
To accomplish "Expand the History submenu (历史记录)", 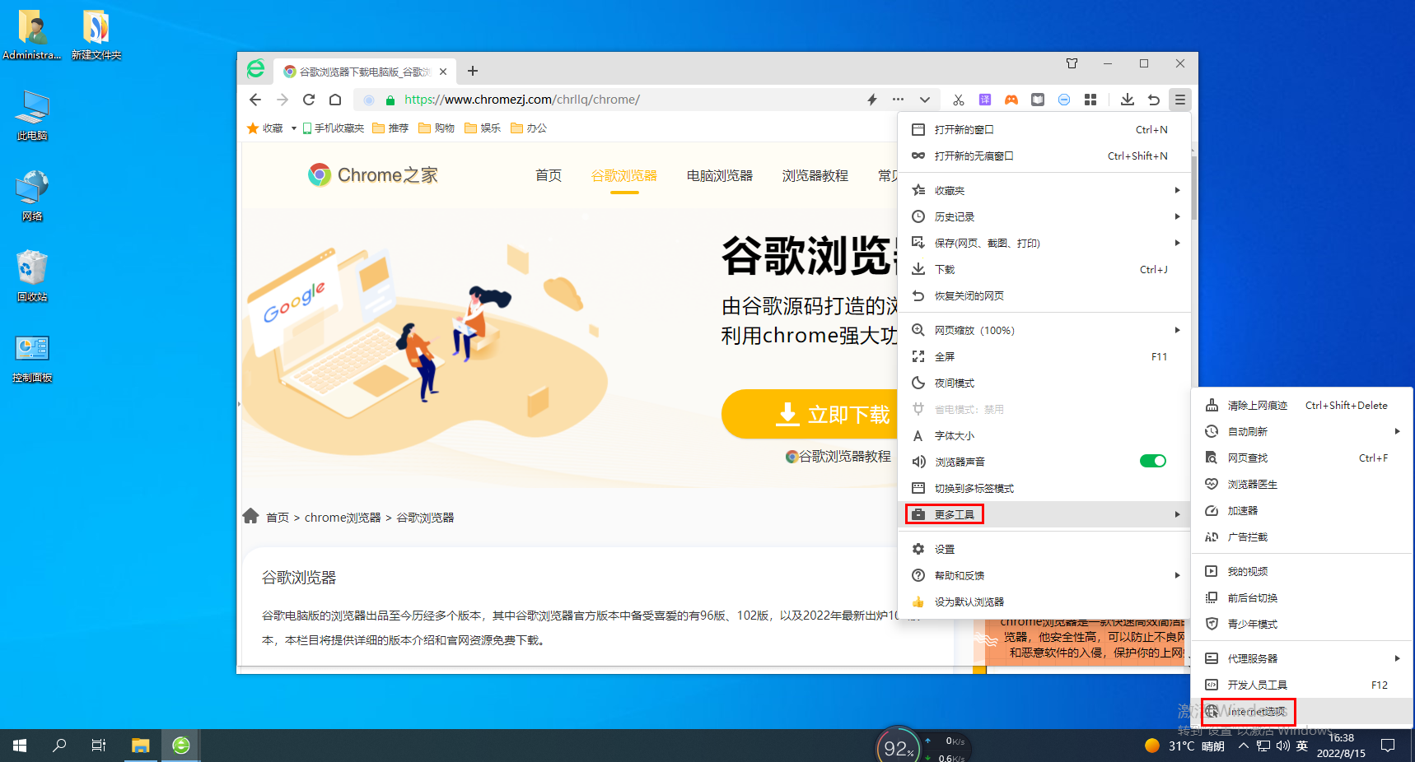I will [x=1044, y=216].
